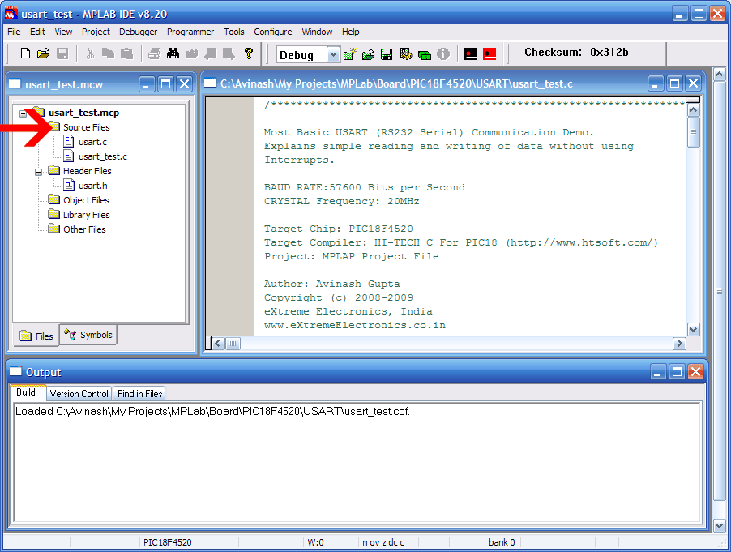Image resolution: width=731 pixels, height=552 pixels.
Task: Select usart_test.c in project tree
Action: pyautogui.click(x=103, y=156)
